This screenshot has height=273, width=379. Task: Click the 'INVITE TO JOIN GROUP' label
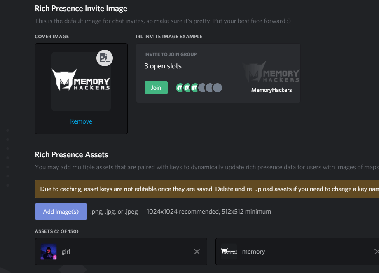[x=171, y=54]
